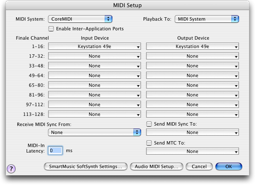
Task: Open Audio MIDI Setup
Action: tap(157, 166)
